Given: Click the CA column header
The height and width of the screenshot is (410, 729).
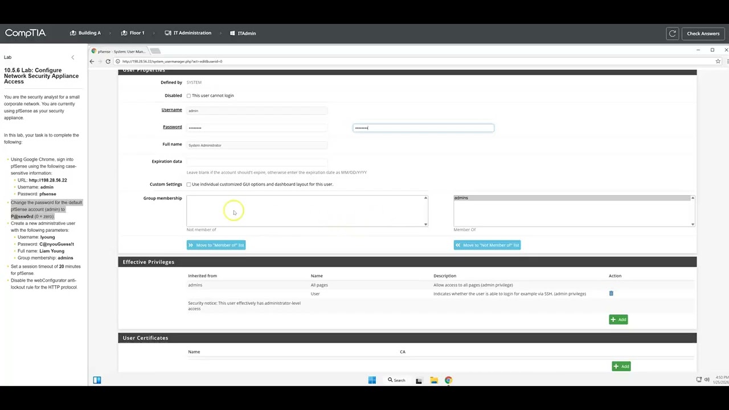Looking at the screenshot, I should pos(403,352).
